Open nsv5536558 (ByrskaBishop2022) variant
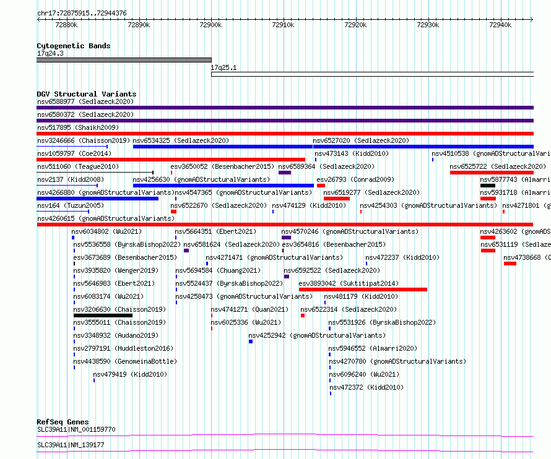 pyautogui.click(x=127, y=244)
